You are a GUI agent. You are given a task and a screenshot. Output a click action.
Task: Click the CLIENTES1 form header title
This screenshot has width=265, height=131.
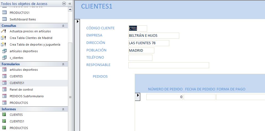click(x=97, y=6)
